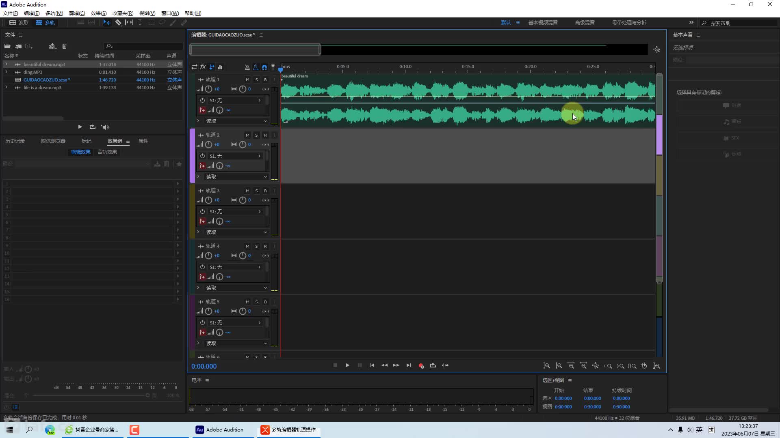Click the trash icon in Files panel
The width and height of the screenshot is (780, 438).
(x=64, y=46)
